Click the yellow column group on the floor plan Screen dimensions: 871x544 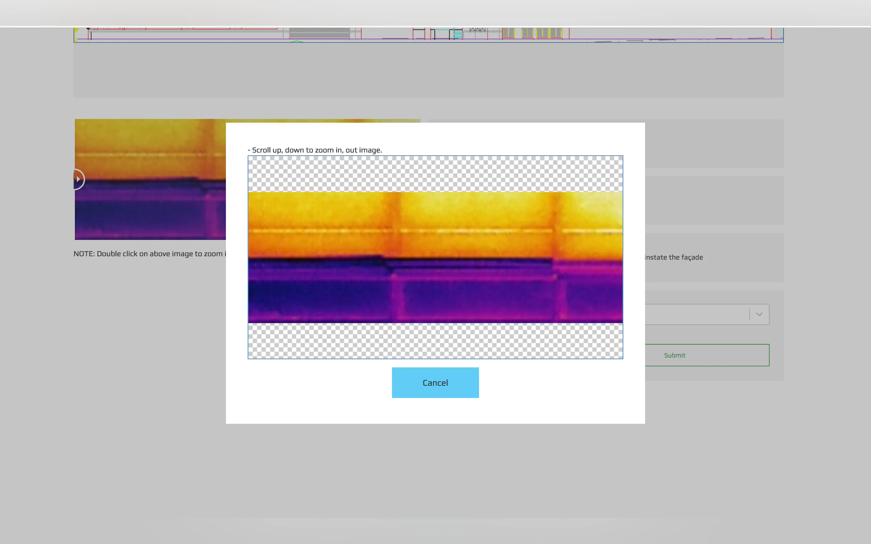tap(532, 33)
